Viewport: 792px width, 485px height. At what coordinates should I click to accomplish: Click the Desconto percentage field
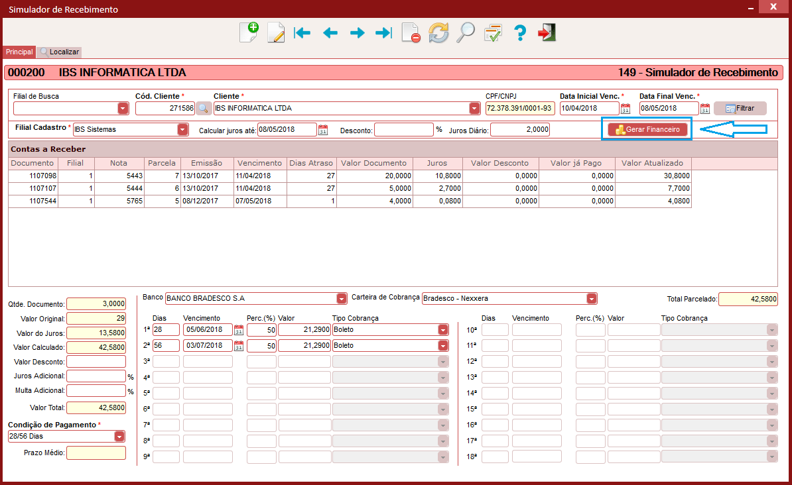[x=403, y=130]
